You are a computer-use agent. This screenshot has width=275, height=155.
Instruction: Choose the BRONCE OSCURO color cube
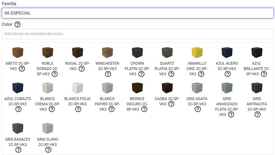click(137, 88)
